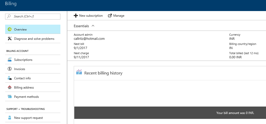This screenshot has height=124, width=266.
Task: Click the external-link Manage icon
Action: tap(110, 16)
